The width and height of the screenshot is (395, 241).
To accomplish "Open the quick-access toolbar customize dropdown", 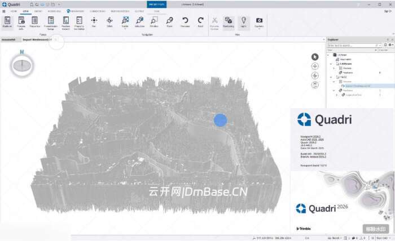I will [x=59, y=5].
